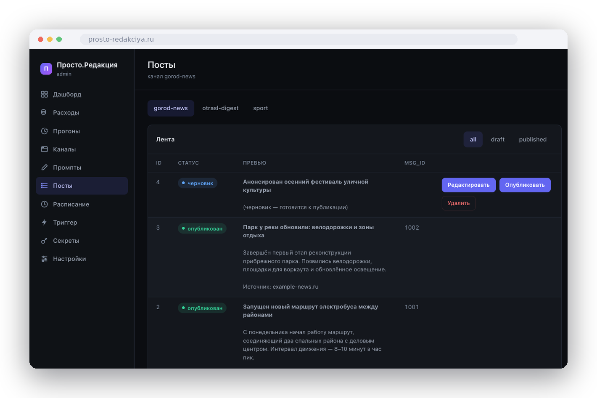Click the Расходы coins icon
This screenshot has width=597, height=398.
click(44, 112)
